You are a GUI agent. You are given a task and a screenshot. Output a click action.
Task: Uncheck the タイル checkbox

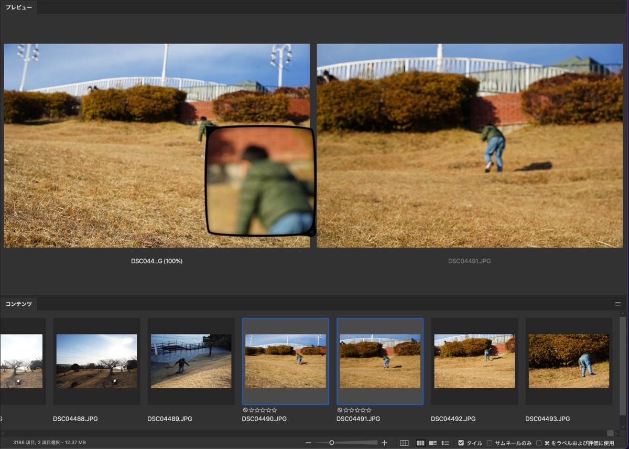click(x=461, y=443)
